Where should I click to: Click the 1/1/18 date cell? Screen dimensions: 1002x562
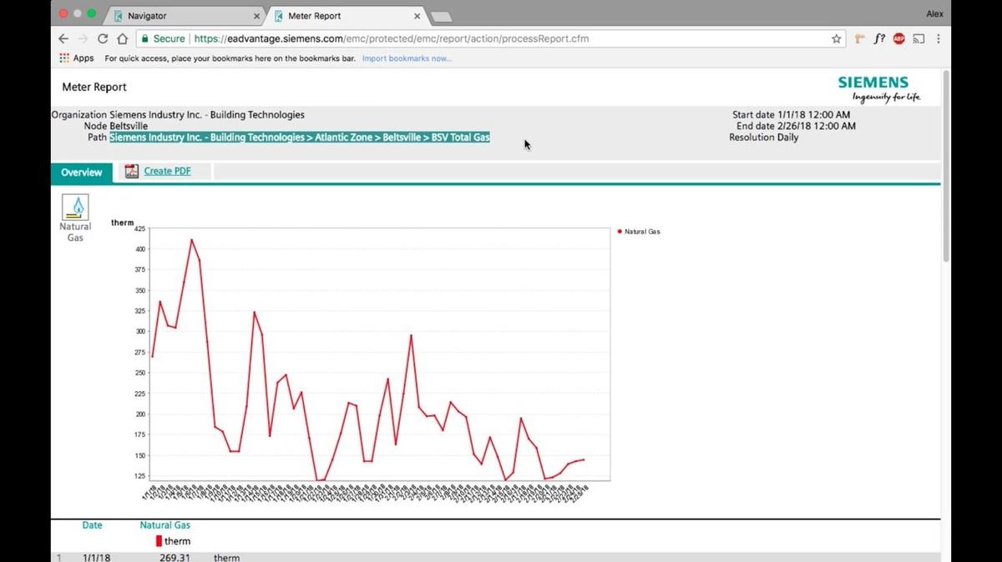point(97,557)
